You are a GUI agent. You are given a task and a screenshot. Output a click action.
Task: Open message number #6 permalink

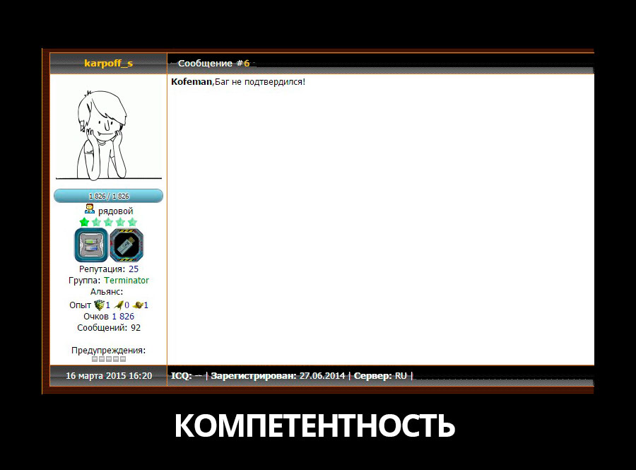246,64
